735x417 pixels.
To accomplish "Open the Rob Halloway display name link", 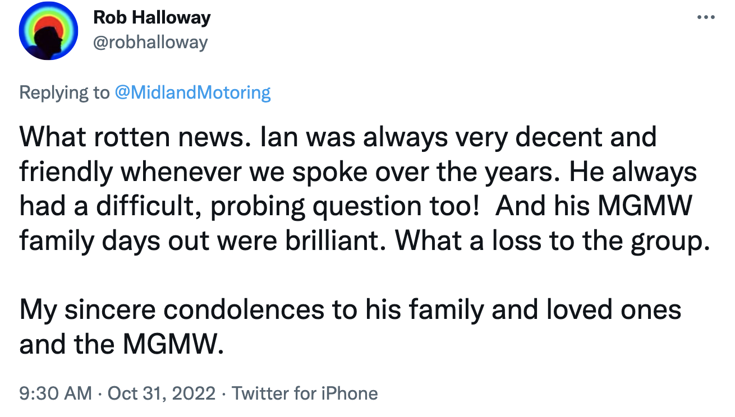I will point(151,17).
